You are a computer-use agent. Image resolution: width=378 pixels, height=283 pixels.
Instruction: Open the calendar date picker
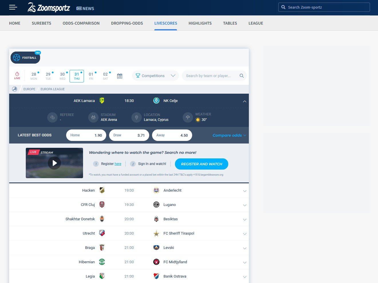[120, 76]
